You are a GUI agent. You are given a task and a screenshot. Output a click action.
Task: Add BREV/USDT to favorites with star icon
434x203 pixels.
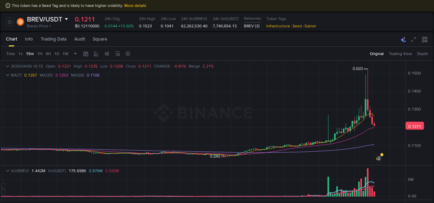click(x=10, y=22)
